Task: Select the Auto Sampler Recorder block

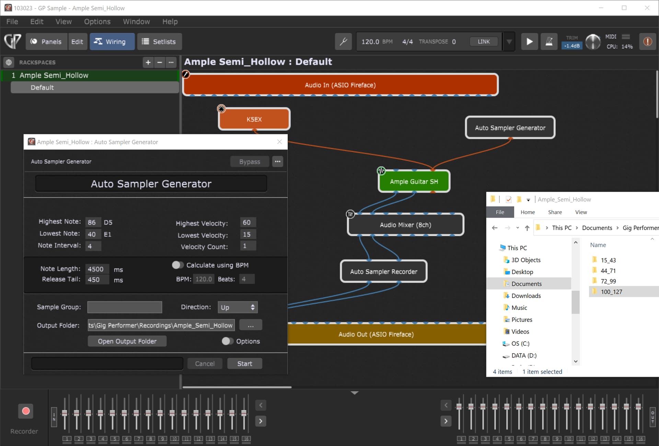Action: click(383, 272)
